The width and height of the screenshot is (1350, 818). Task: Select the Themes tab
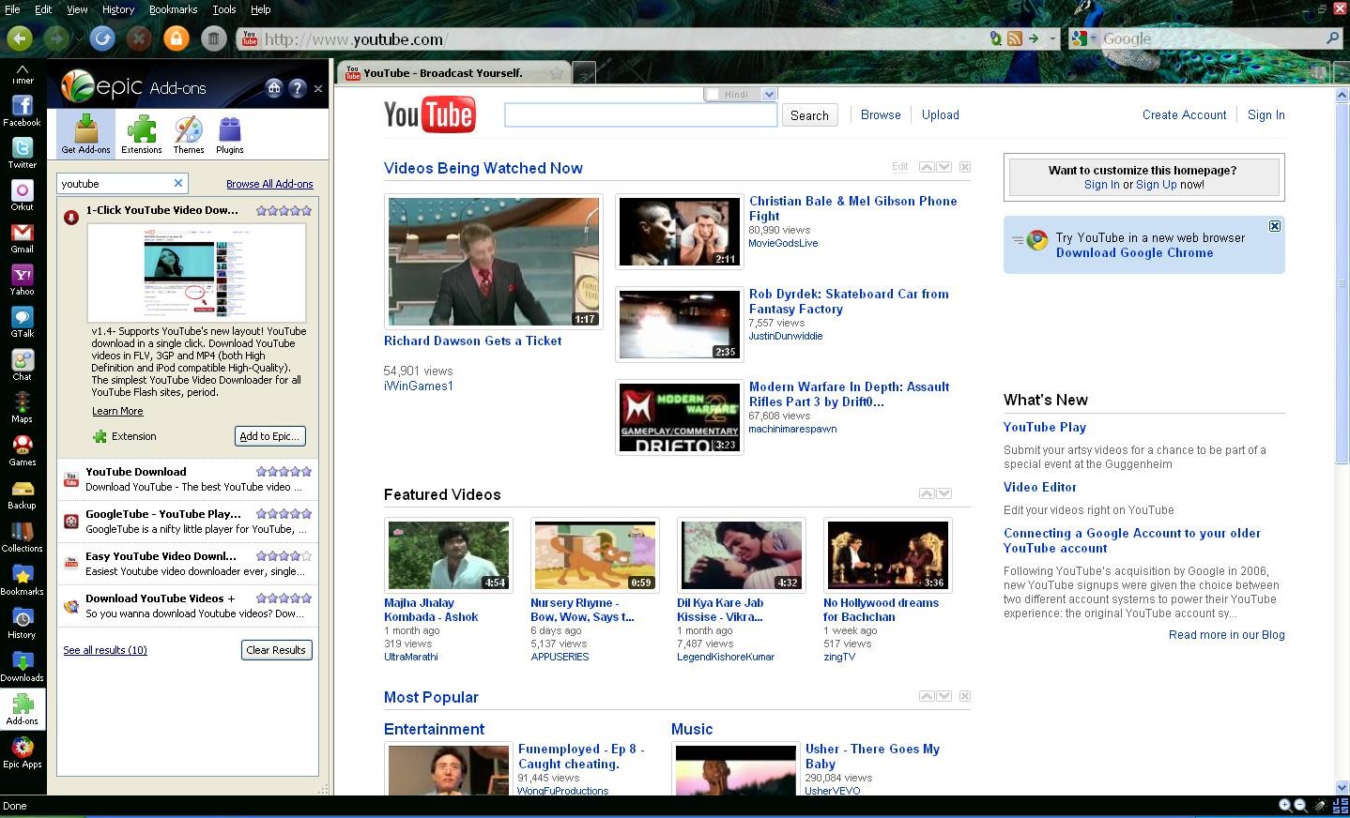click(189, 133)
